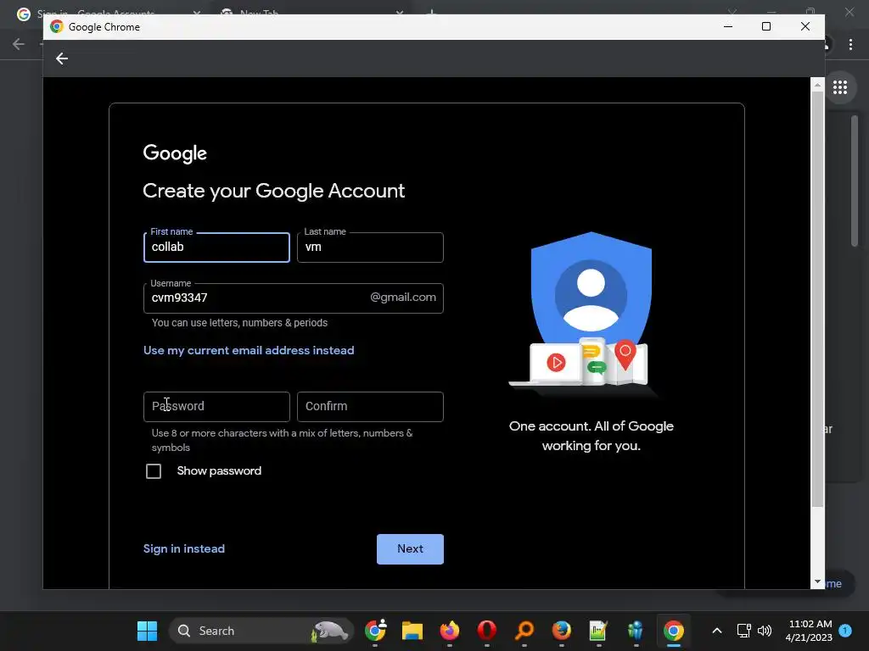Click the Google logo on the form
The height and width of the screenshot is (651, 869).
(175, 153)
